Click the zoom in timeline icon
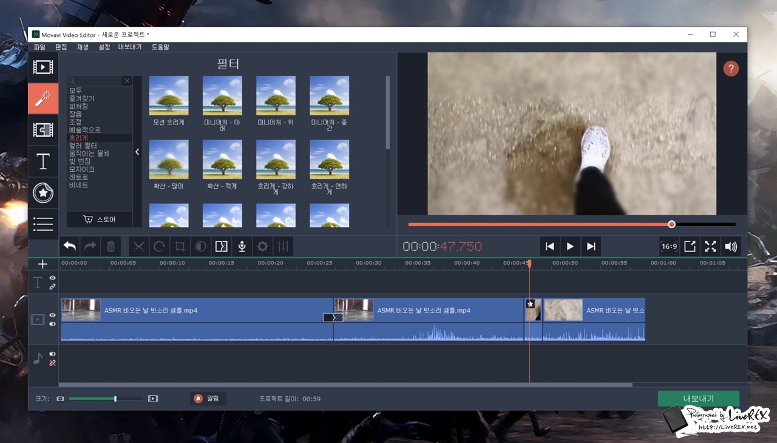777x443 pixels. pos(153,399)
